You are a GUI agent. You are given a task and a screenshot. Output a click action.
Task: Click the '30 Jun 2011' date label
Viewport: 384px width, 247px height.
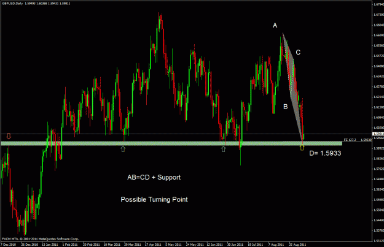pos(235,245)
